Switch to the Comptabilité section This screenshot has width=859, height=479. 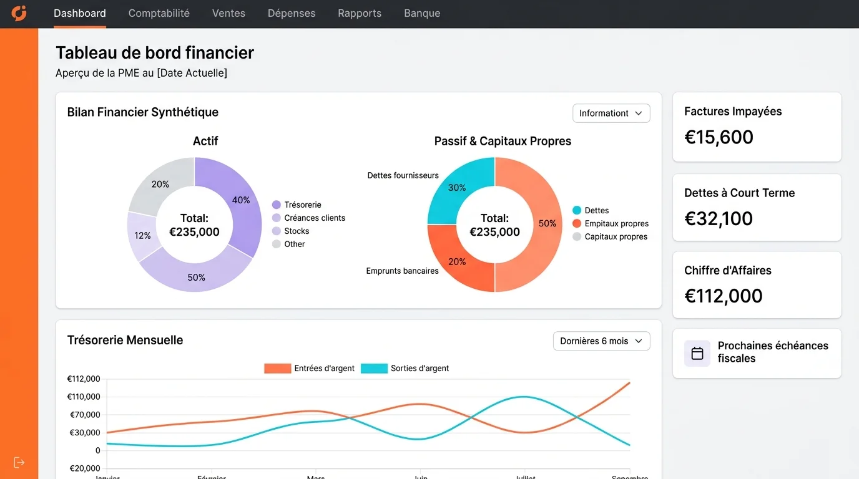pos(159,13)
